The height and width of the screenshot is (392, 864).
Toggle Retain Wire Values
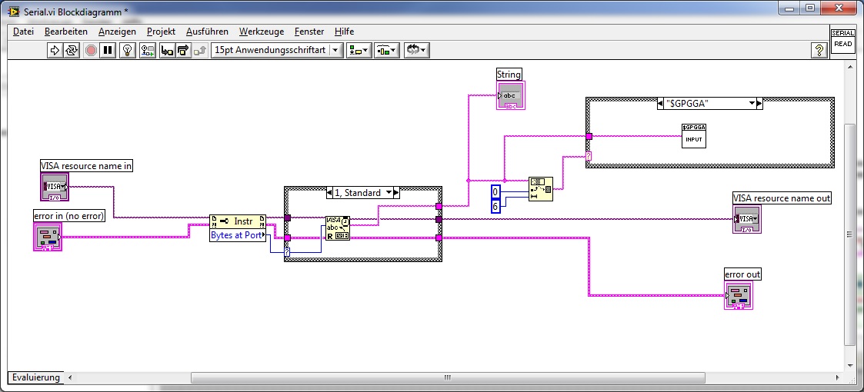147,50
